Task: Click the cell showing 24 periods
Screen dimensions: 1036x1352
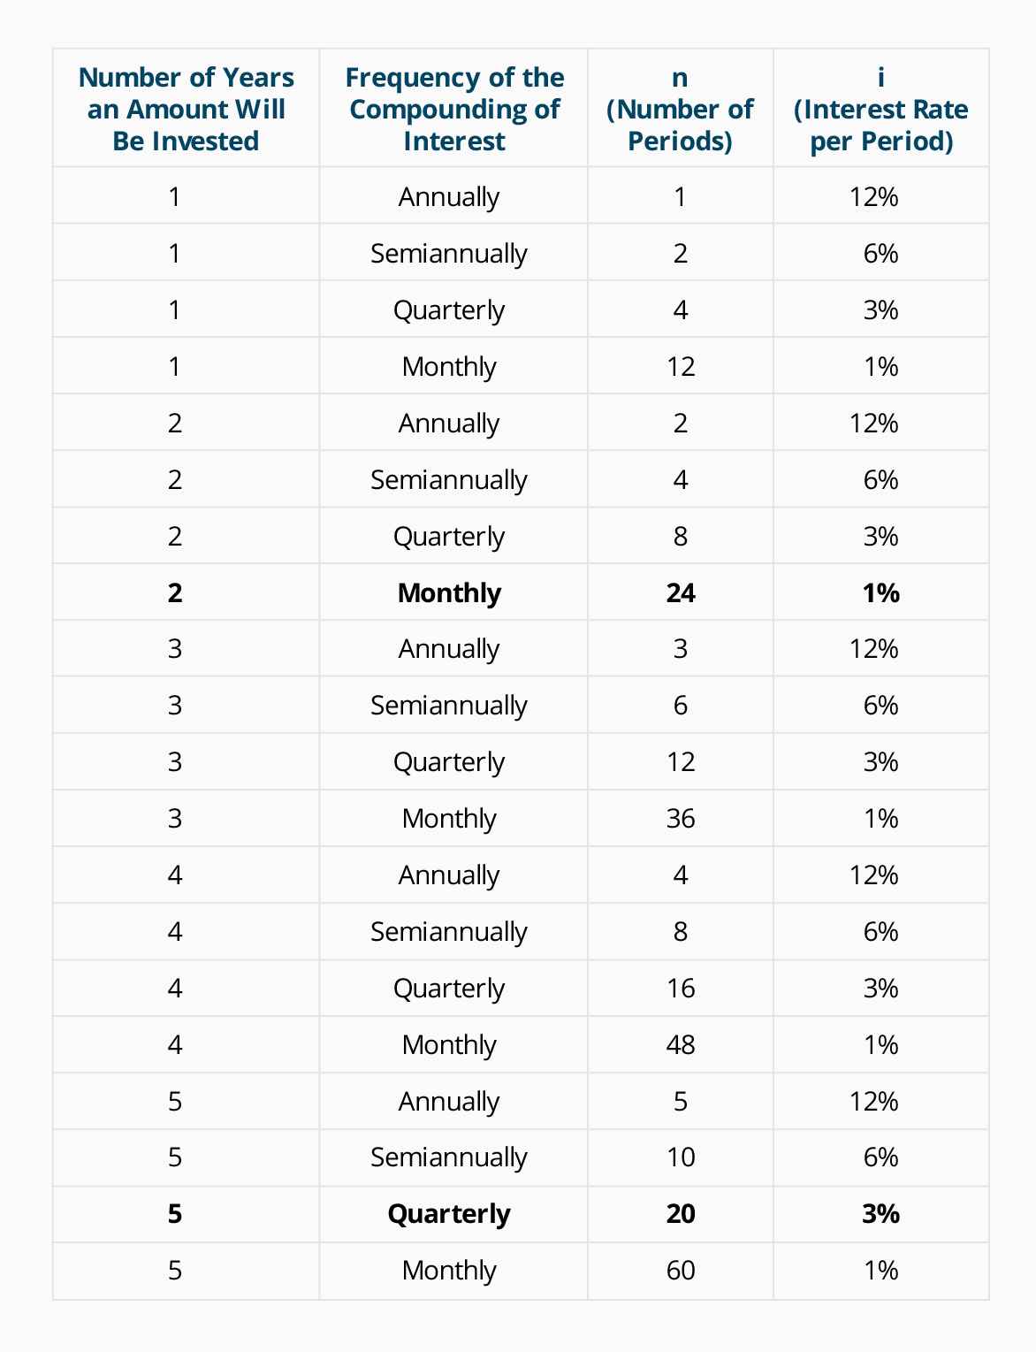Action: pyautogui.click(x=681, y=592)
